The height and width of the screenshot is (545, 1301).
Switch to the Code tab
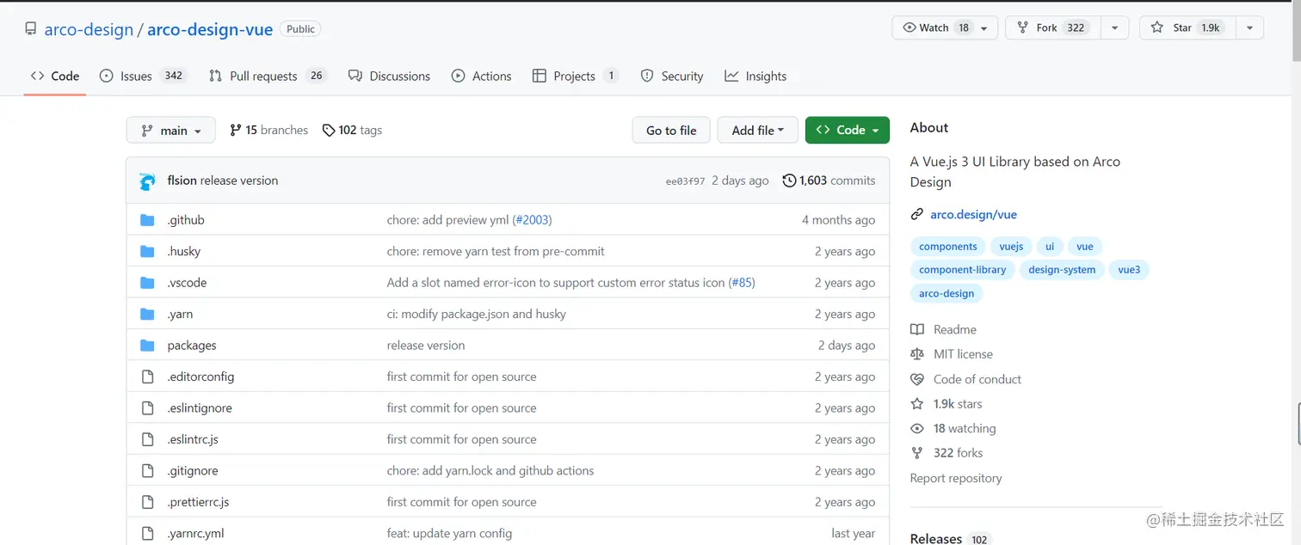[x=55, y=77]
